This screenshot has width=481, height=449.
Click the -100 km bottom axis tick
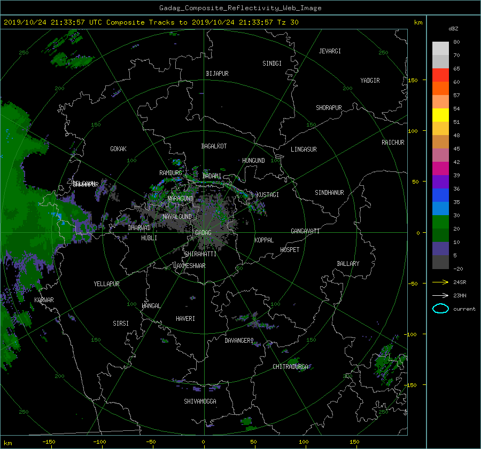coord(99,442)
